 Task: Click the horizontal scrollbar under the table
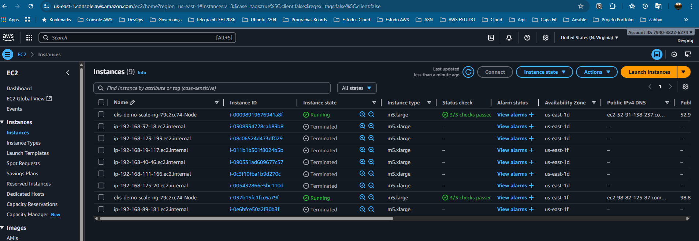[246, 219]
